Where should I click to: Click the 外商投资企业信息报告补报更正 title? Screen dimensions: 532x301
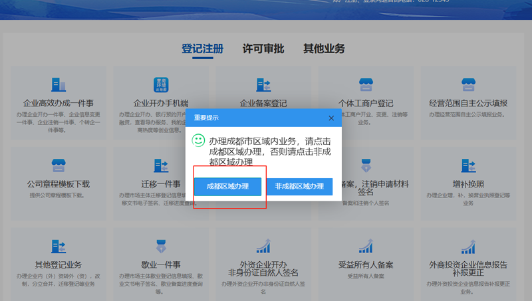(468, 268)
